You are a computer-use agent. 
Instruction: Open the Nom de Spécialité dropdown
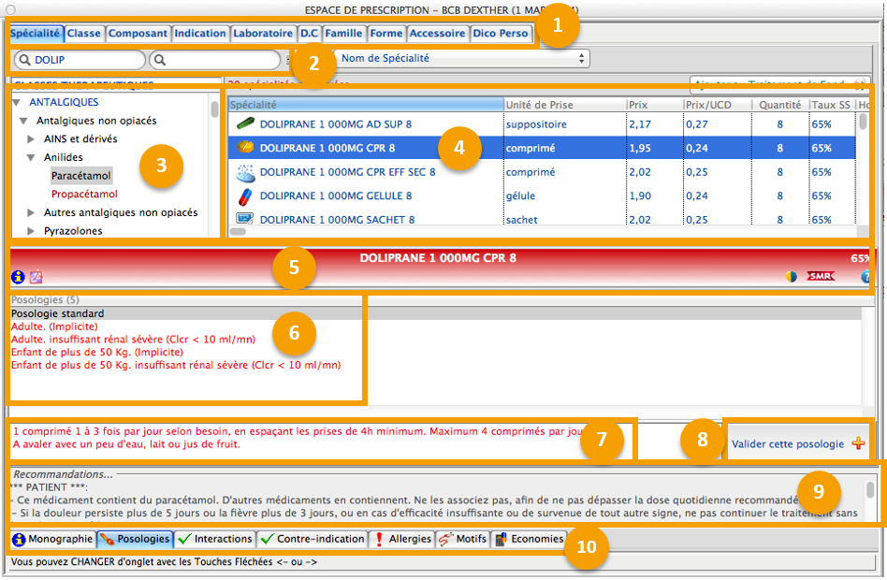coord(464,59)
